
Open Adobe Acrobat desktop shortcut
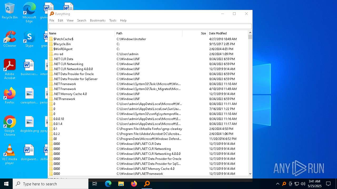click(x=10, y=69)
